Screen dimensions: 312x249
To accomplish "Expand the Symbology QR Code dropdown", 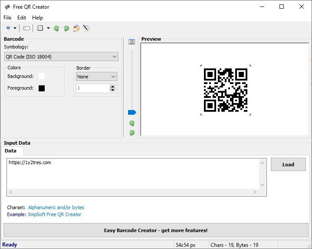I will pos(115,57).
